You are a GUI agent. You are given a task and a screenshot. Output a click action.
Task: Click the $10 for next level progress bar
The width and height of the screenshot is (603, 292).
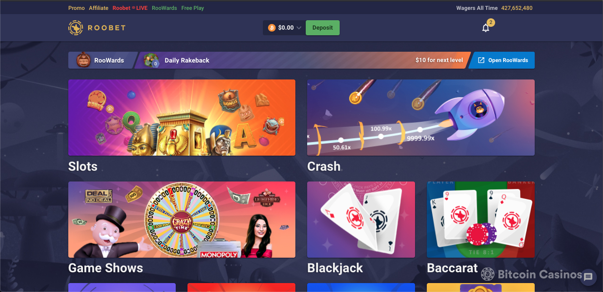(x=301, y=60)
